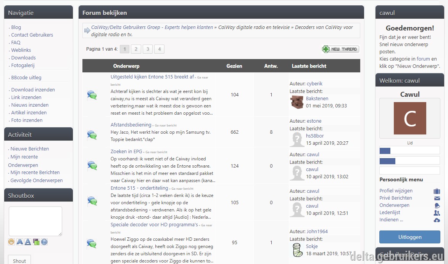Click the chat bubble icon of the Uitgesteld kijken thread
Viewport: 448px width, 264px height.
pyautogui.click(x=92, y=95)
